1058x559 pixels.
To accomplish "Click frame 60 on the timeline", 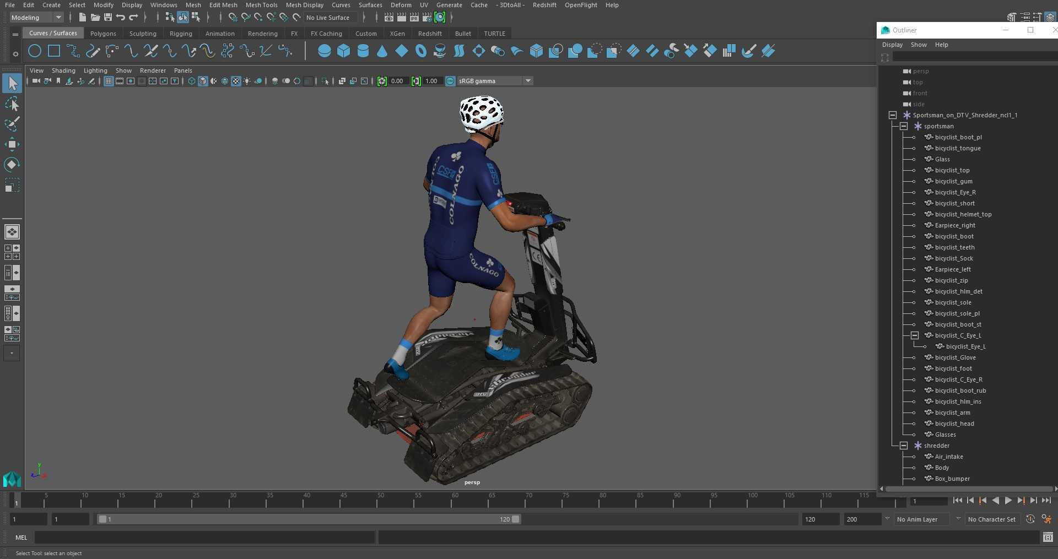I will coord(455,501).
